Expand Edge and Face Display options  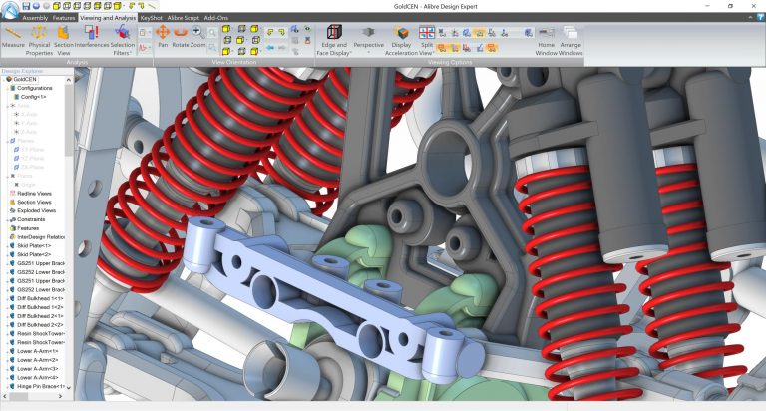(334, 38)
